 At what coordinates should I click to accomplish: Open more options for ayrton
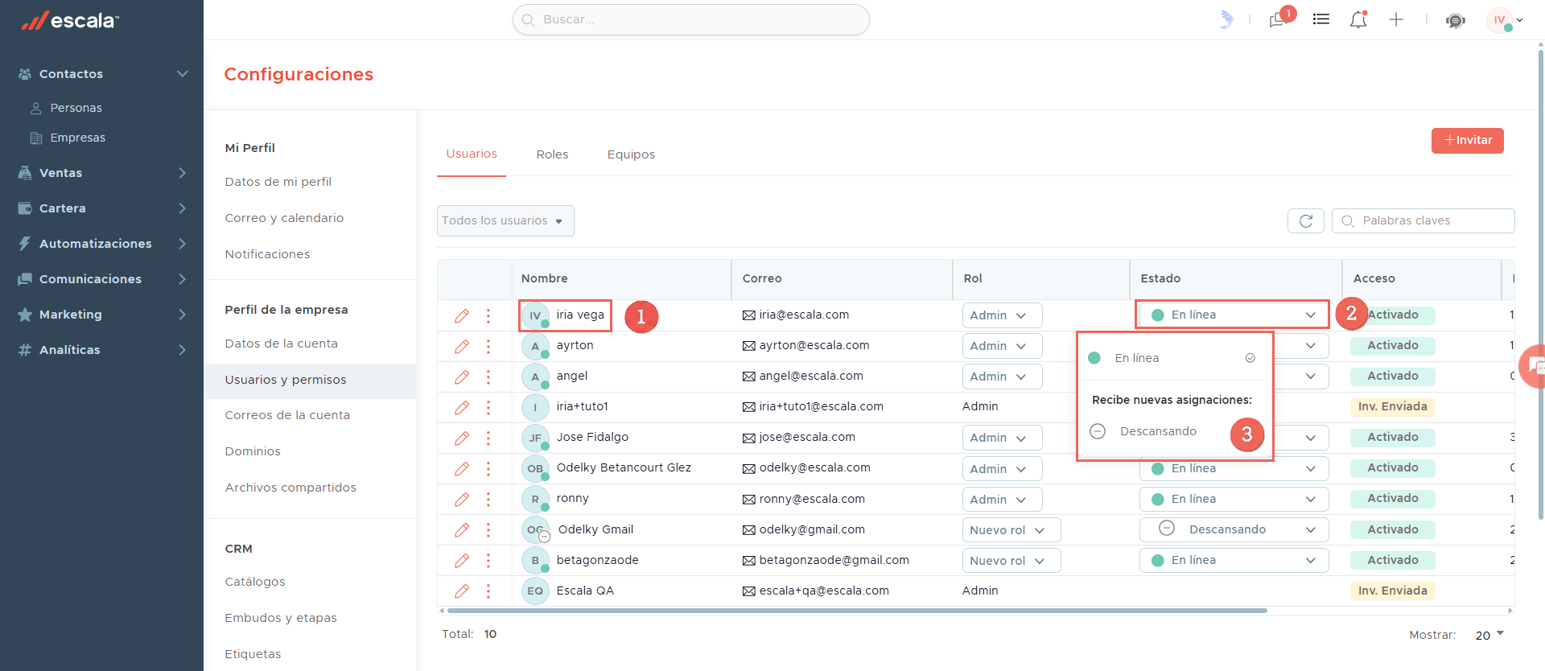click(488, 346)
